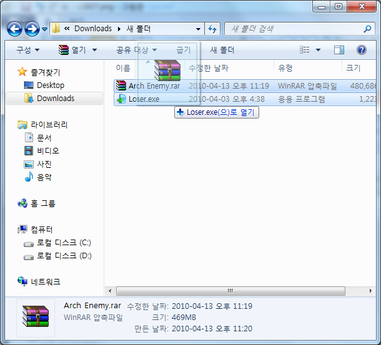Image resolution: width=381 pixels, height=345 pixels.
Task: Refresh the folder with the refresh button
Action: pyautogui.click(x=212, y=29)
